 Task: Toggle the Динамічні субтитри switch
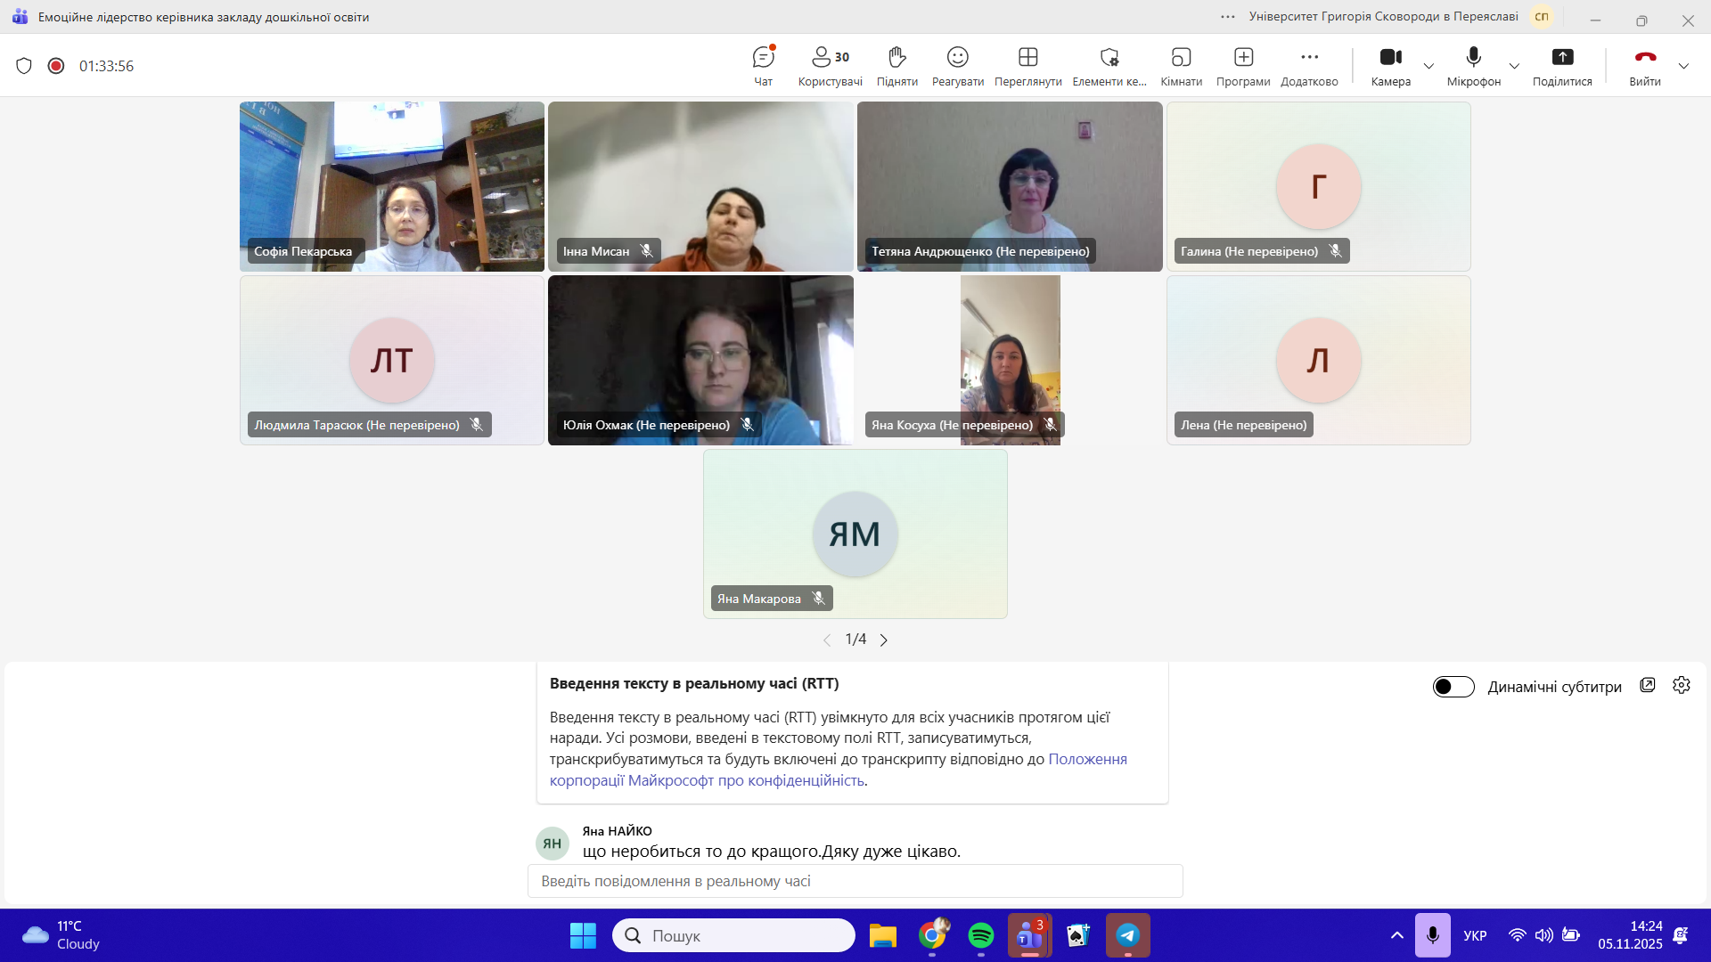click(1453, 687)
